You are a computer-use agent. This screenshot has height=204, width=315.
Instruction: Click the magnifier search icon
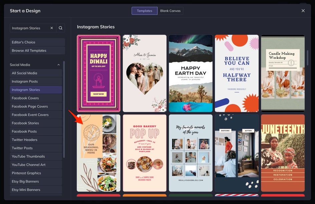coord(60,28)
